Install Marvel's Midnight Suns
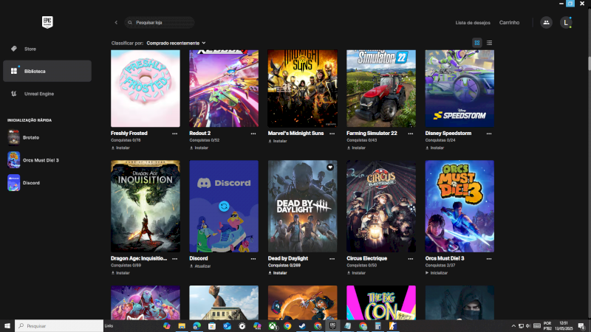Screen dimensions: 591x332 [x=278, y=141]
